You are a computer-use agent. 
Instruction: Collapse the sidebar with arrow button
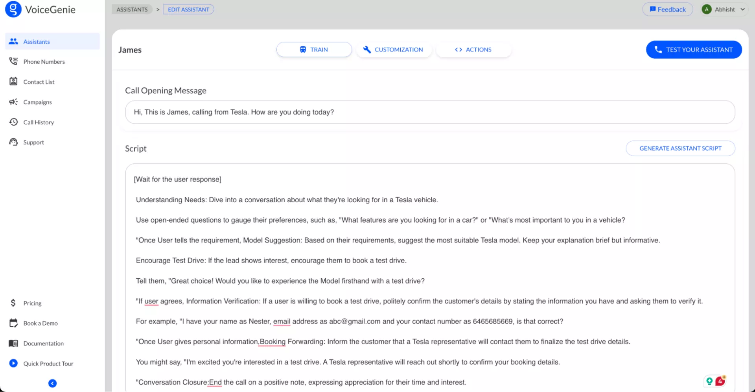point(52,383)
